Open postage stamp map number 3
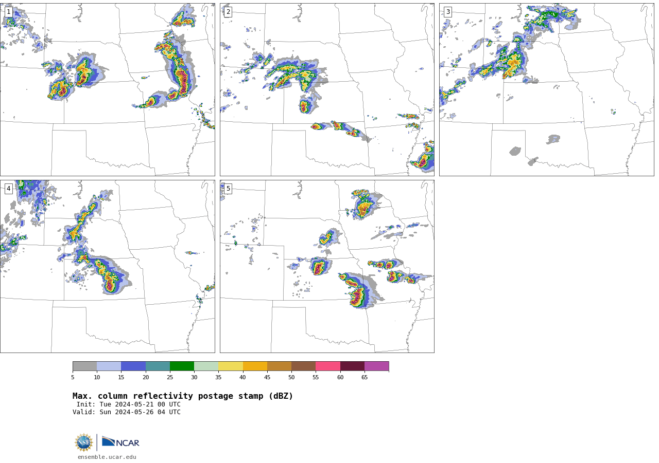Screen dimensions: 659x463 [547, 89]
